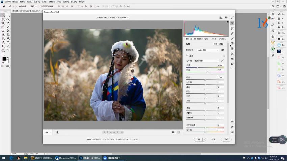Select the Adjustment Brush in Camera Raw
This screenshot has width=287, height=161.
click(x=232, y=38)
